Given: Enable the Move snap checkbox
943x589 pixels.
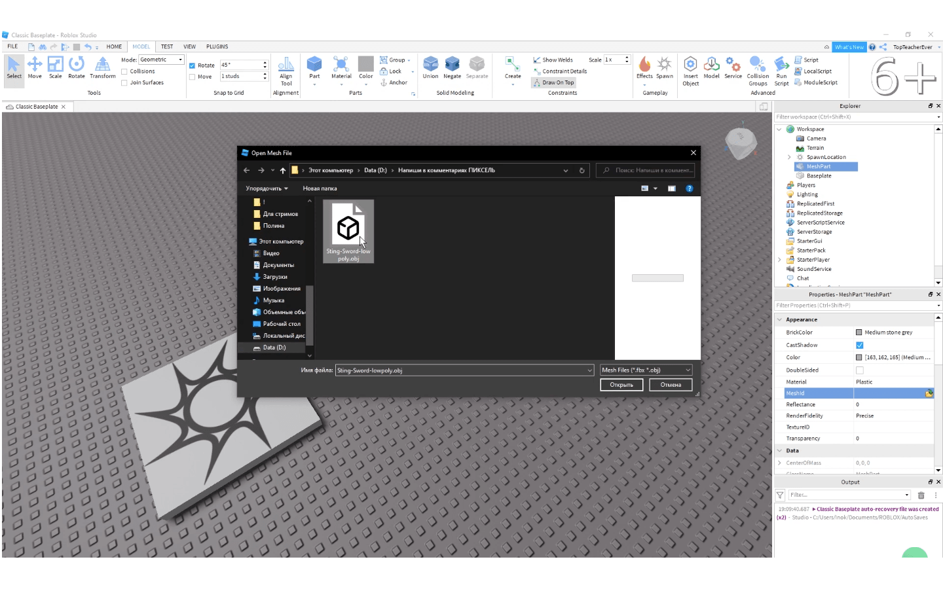Looking at the screenshot, I should click(x=192, y=77).
